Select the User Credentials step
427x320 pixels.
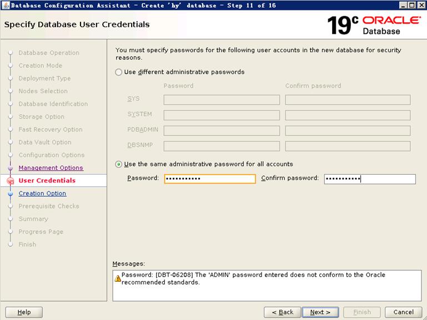click(47, 181)
